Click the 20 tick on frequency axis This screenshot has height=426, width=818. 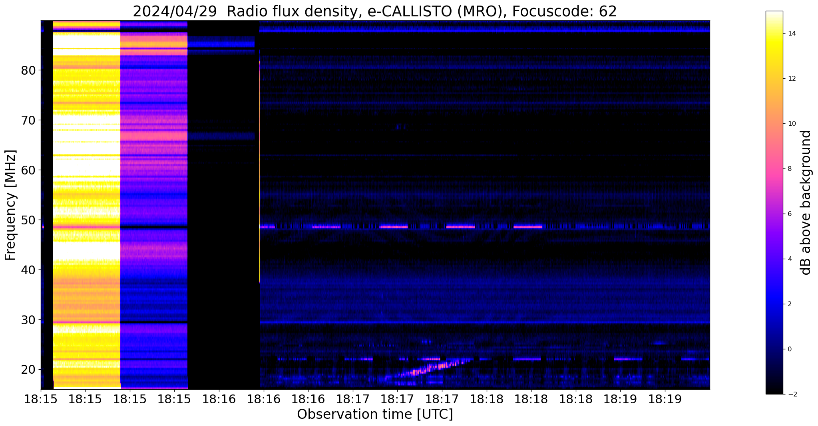(x=28, y=370)
